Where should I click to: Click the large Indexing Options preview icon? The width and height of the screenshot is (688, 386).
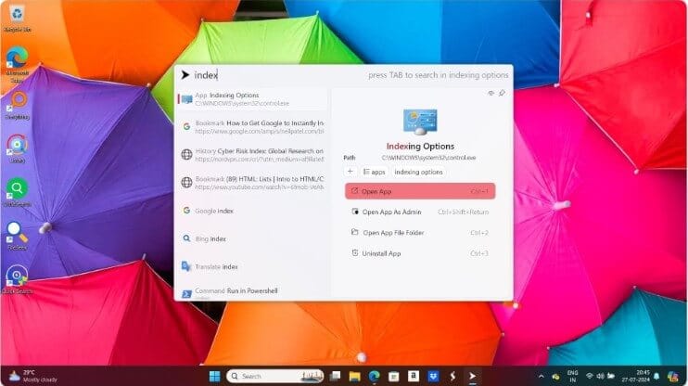(x=420, y=122)
